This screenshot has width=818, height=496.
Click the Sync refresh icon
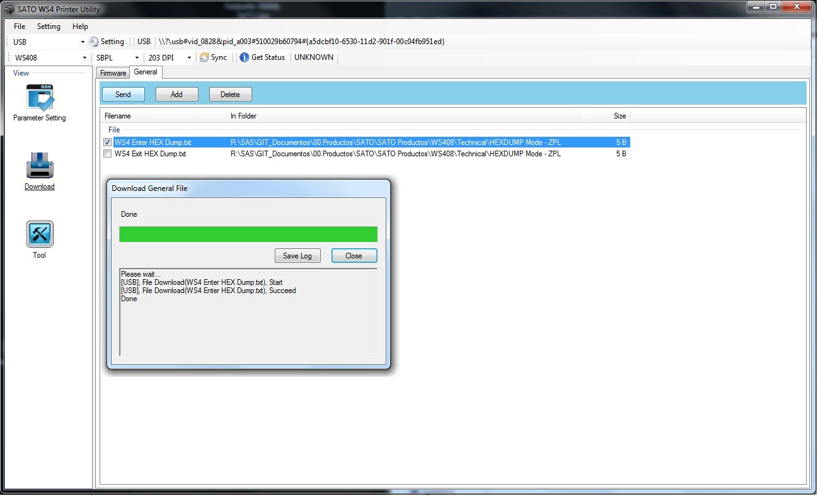coord(204,57)
